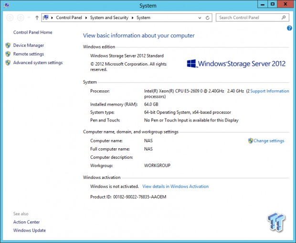Image resolution: width=296 pixels, height=243 pixels.
Task: Select the Product ID 00182-90022-76835-AAOEM text
Action: tap(128, 197)
